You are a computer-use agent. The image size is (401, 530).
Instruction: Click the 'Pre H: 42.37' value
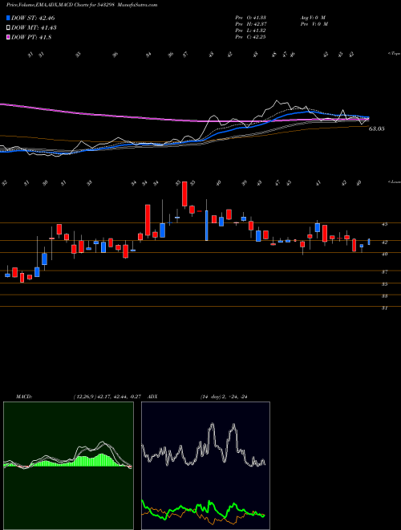point(250,24)
